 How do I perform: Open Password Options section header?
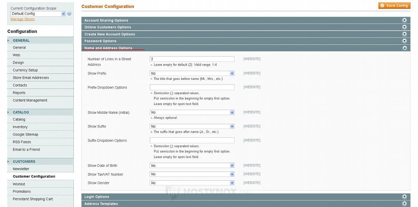(x=246, y=41)
